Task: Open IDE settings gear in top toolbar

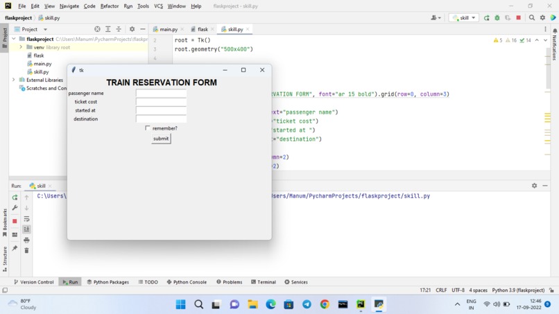Action: 542,17
